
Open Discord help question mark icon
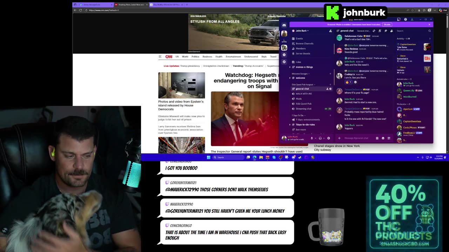[x=406, y=19]
